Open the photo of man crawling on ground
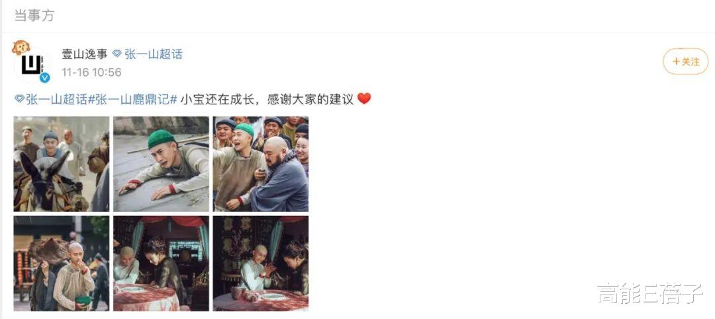 click(x=161, y=164)
